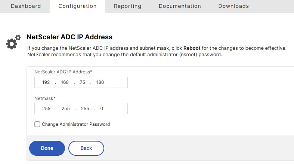This screenshot has width=294, height=164.
Task: Select third IP octet 75
Action: [83, 82]
